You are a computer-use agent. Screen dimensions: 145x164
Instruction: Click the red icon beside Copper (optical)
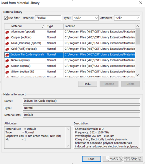tap(7, 38)
